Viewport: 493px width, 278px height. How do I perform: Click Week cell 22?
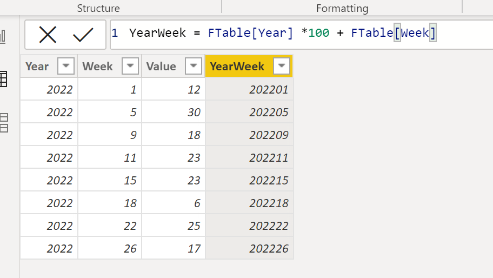(x=110, y=226)
